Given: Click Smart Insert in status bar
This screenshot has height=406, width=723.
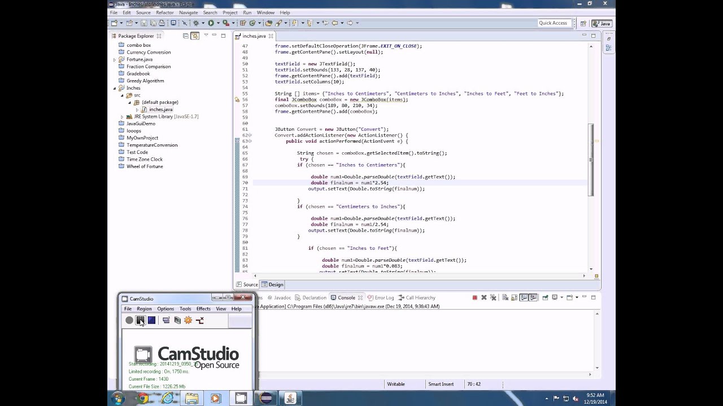Looking at the screenshot, I should (441, 384).
